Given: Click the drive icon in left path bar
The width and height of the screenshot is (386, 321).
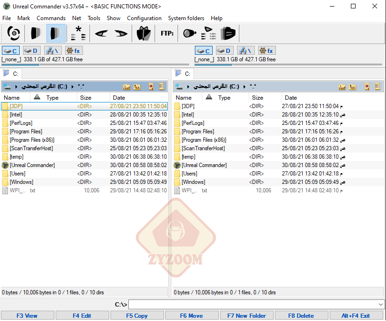Looking at the screenshot, I should pyautogui.click(x=7, y=87).
